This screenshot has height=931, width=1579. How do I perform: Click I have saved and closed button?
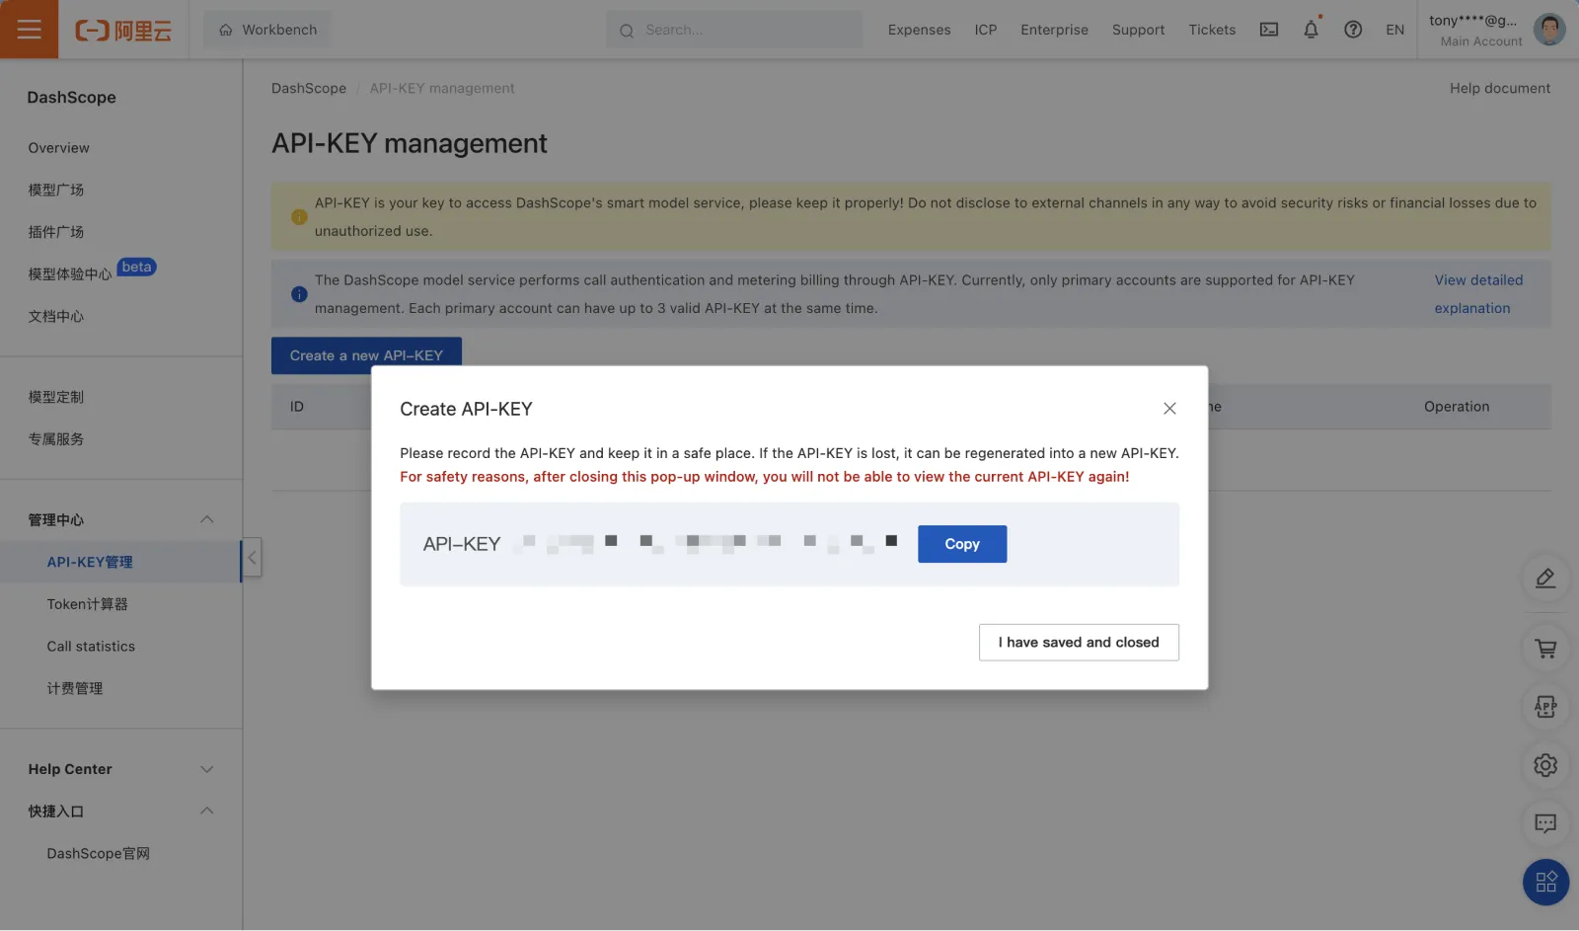(1079, 643)
